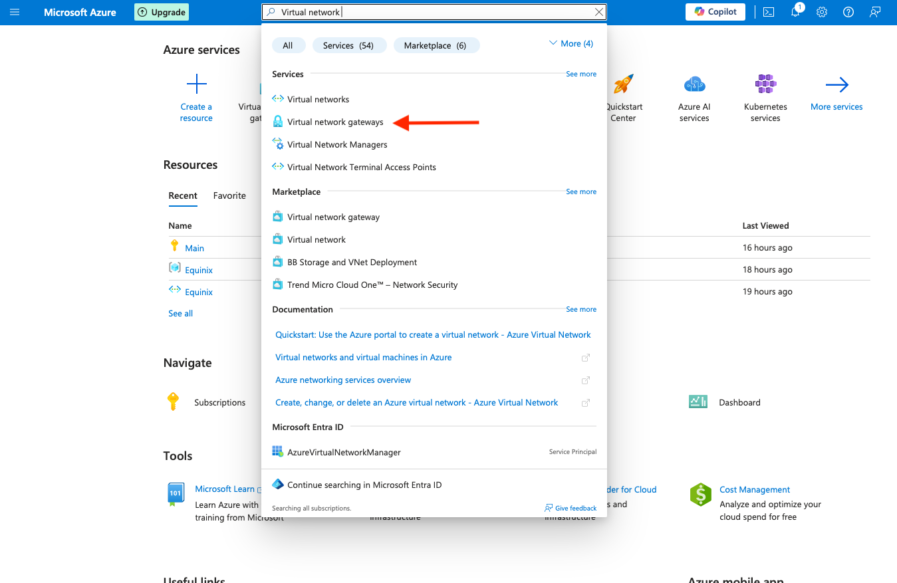Viewport: 897px width, 583px height.
Task: Open Azure networking services overview doc
Action: (343, 380)
